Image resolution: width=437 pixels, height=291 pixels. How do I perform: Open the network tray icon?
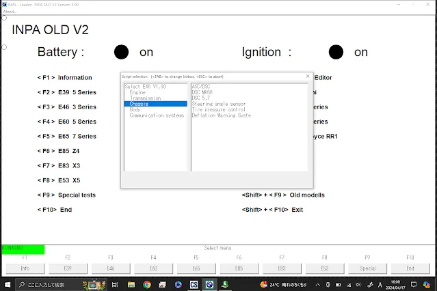click(x=349, y=285)
